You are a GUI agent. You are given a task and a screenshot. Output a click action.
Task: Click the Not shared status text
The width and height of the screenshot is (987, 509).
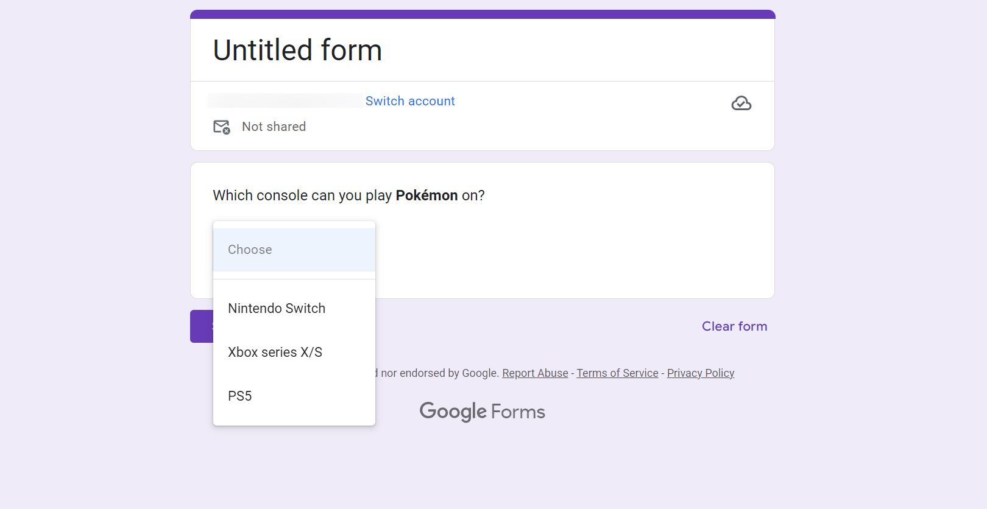click(274, 127)
